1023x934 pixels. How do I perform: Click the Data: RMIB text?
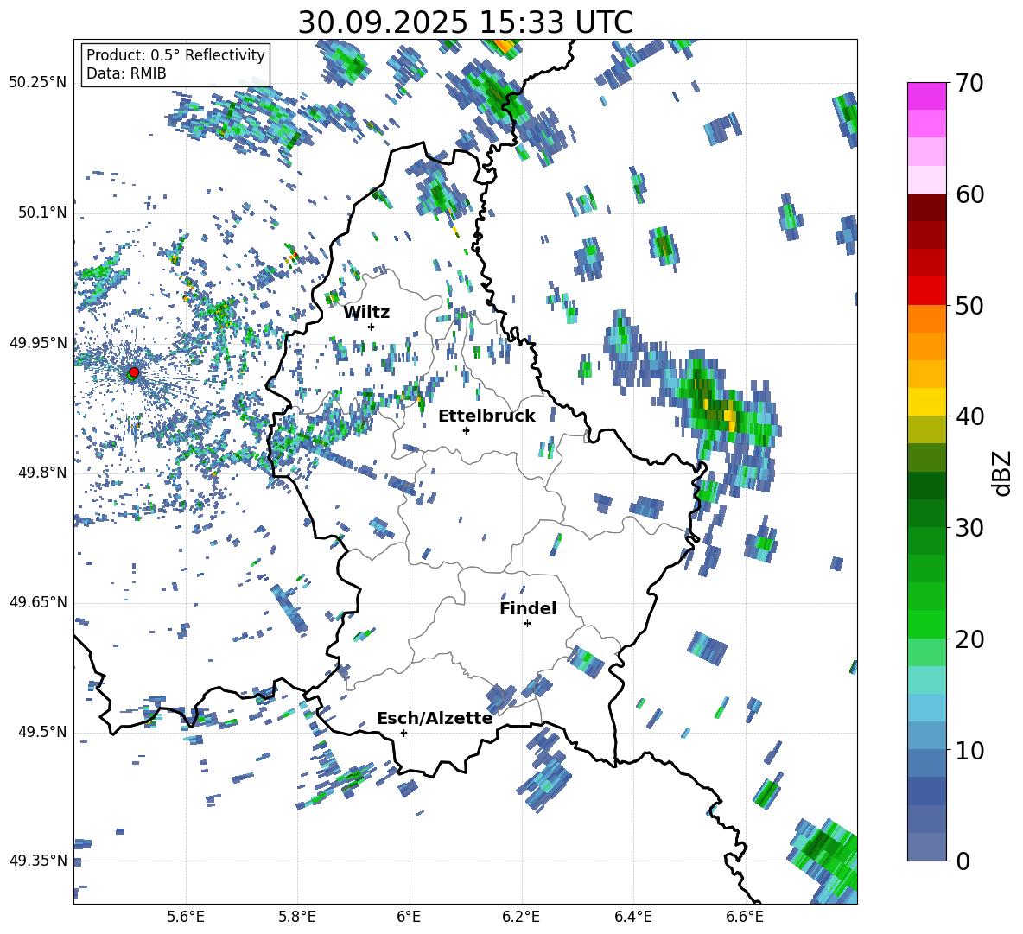click(x=126, y=73)
